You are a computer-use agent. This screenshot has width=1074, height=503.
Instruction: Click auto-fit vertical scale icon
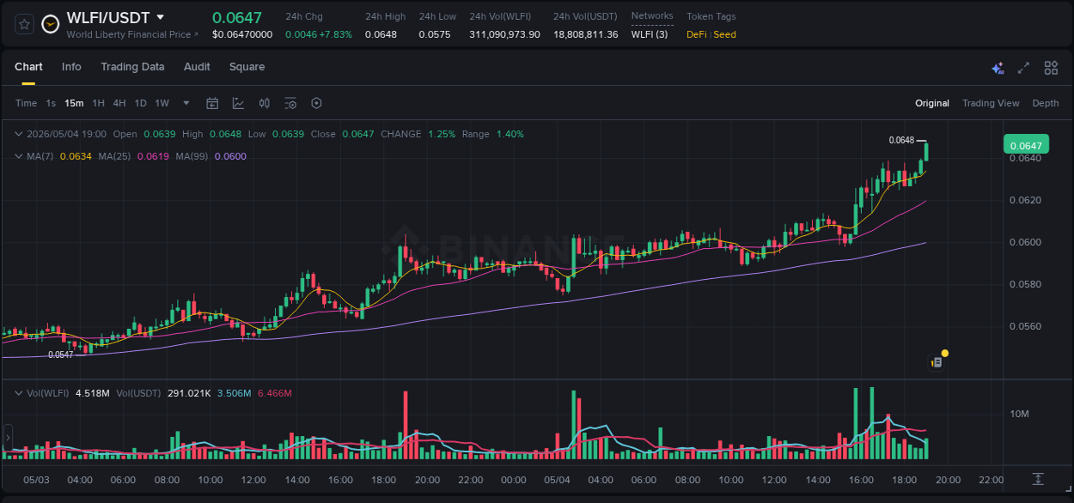point(1038,478)
